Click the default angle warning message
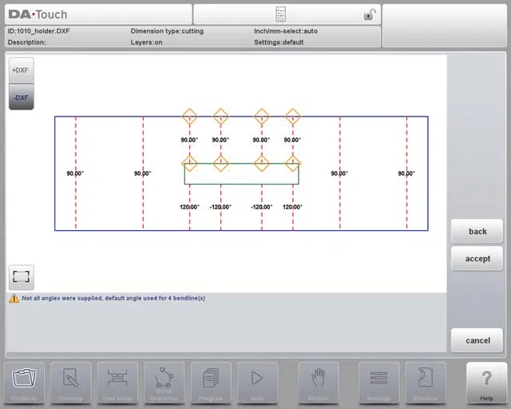Image resolution: width=511 pixels, height=409 pixels. tap(113, 298)
